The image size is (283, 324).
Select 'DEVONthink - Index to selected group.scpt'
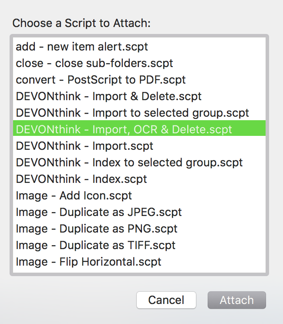click(x=139, y=162)
